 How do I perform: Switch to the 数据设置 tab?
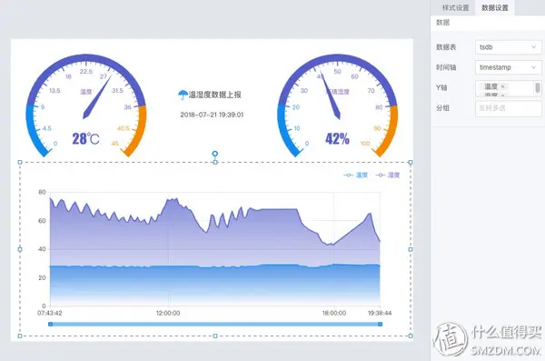point(495,7)
